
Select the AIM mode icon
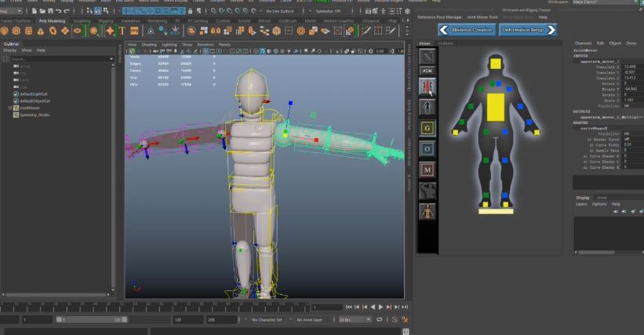pyautogui.click(x=427, y=70)
